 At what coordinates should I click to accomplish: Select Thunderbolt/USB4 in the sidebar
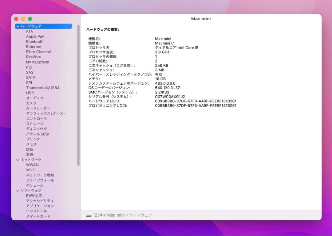tap(42, 88)
